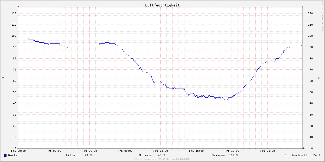Screen dimensions: 325x162
Task: Click the Maximum 100 % statistic
Action: pyautogui.click(x=225, y=155)
